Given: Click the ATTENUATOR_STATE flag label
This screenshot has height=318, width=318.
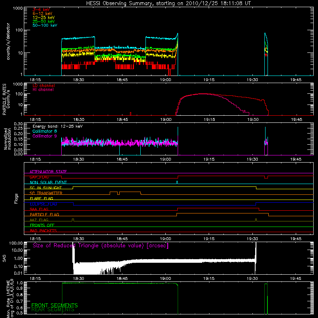Looking at the screenshot, I should pos(48,172).
